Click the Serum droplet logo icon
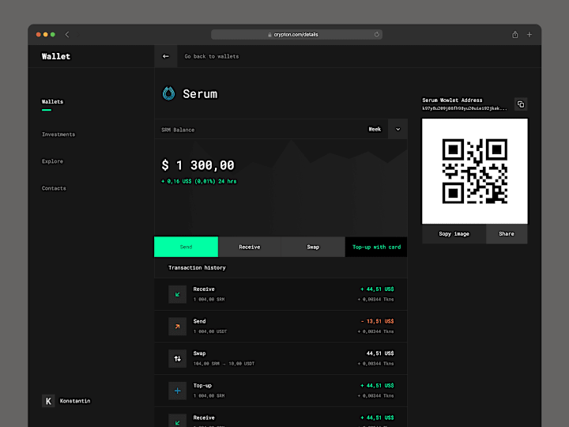Screen dimensions: 569x427 click(x=168, y=93)
